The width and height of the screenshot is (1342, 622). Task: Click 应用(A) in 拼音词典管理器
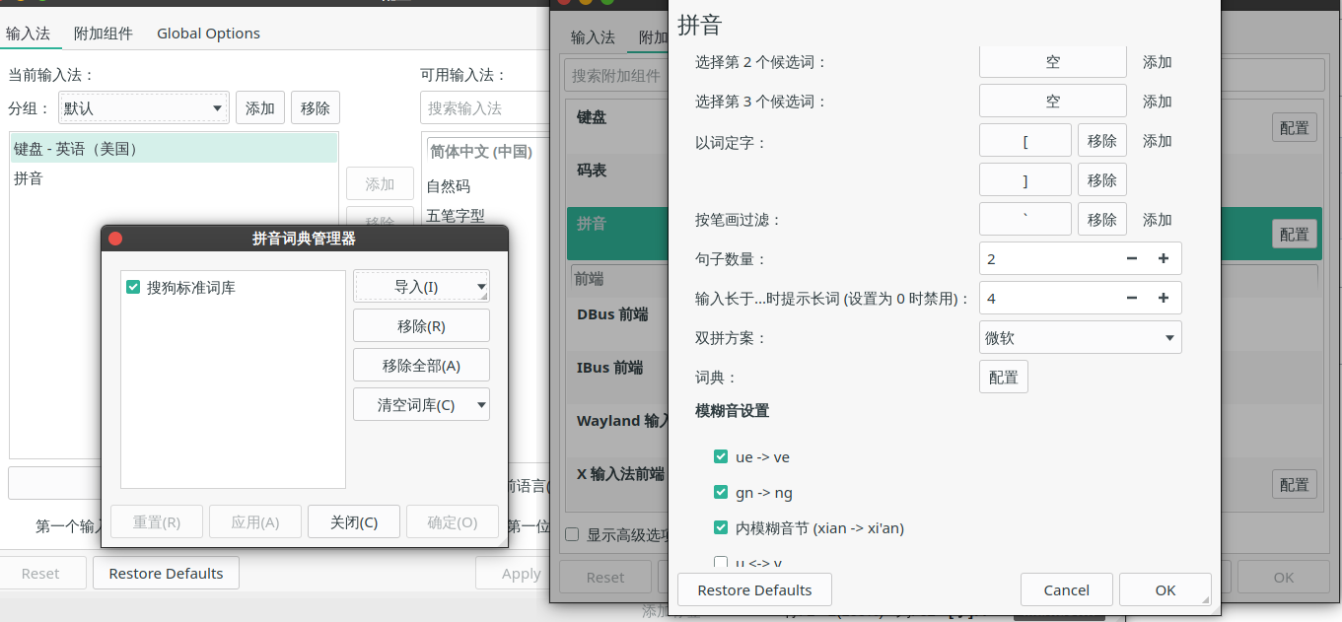tap(254, 521)
